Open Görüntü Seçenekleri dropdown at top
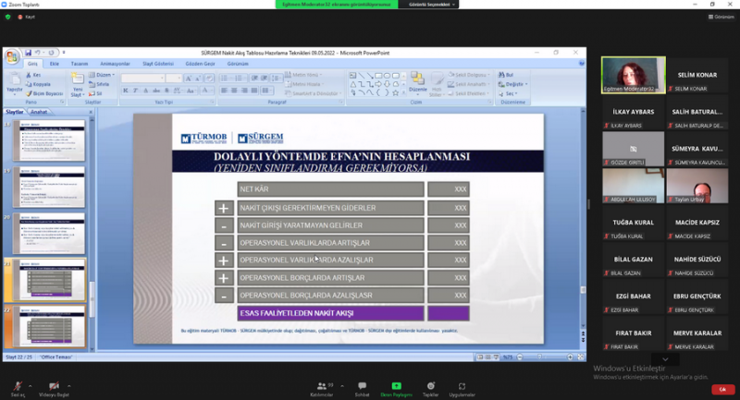The width and height of the screenshot is (740, 400). click(430, 5)
